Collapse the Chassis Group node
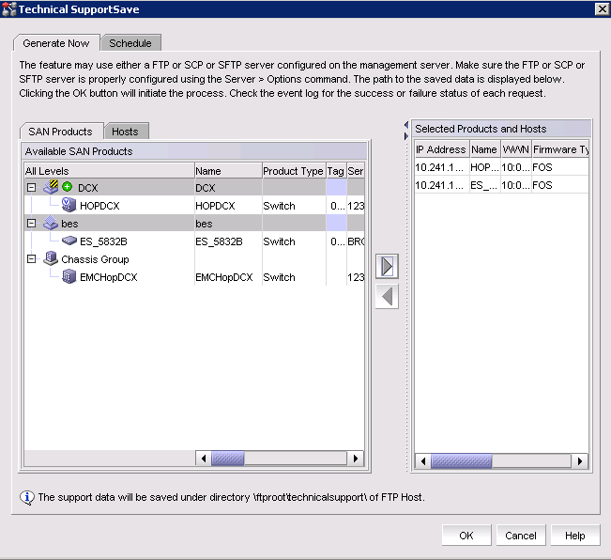The height and width of the screenshot is (560, 611). coord(32,259)
